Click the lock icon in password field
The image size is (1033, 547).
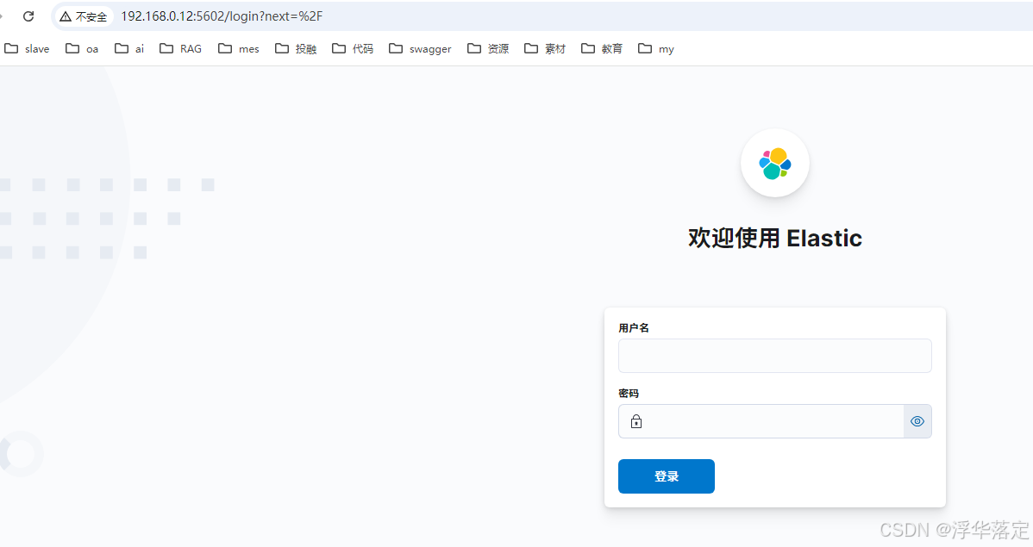coord(635,421)
